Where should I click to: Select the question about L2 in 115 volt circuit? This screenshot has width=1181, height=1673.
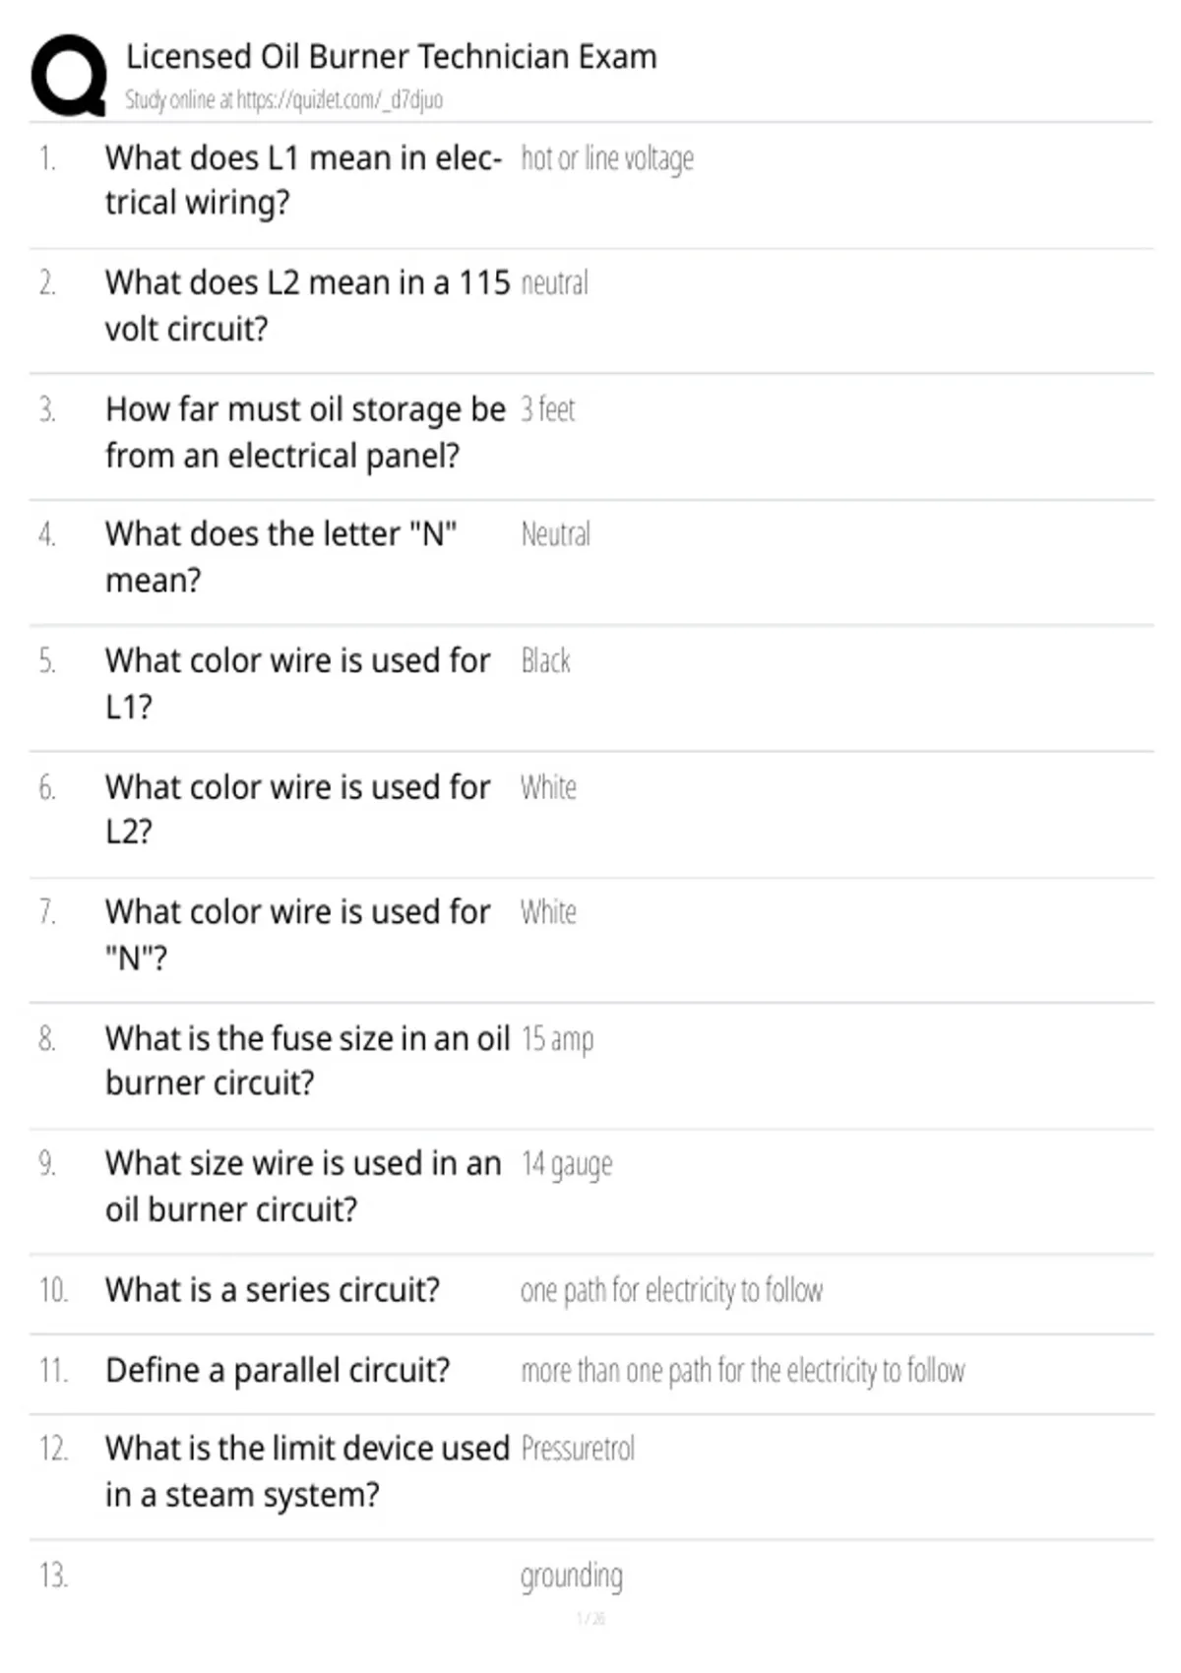(x=307, y=305)
